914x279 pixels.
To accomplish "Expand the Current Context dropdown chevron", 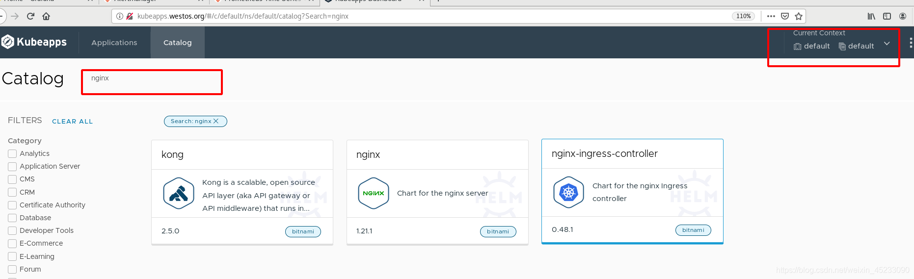I will point(887,44).
